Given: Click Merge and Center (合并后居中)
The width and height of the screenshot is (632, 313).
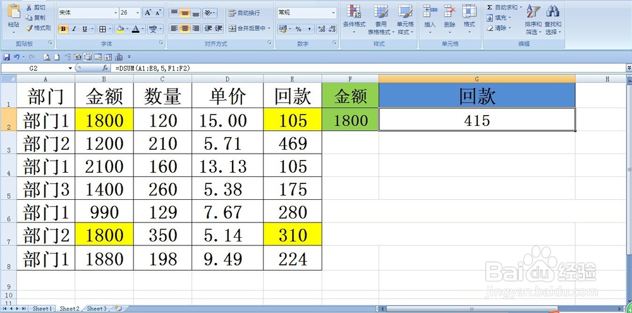Looking at the screenshot, I should 247,28.
